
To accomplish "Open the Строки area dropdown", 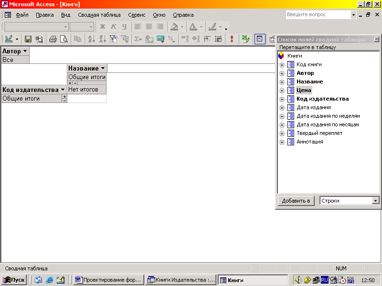I will (375, 201).
